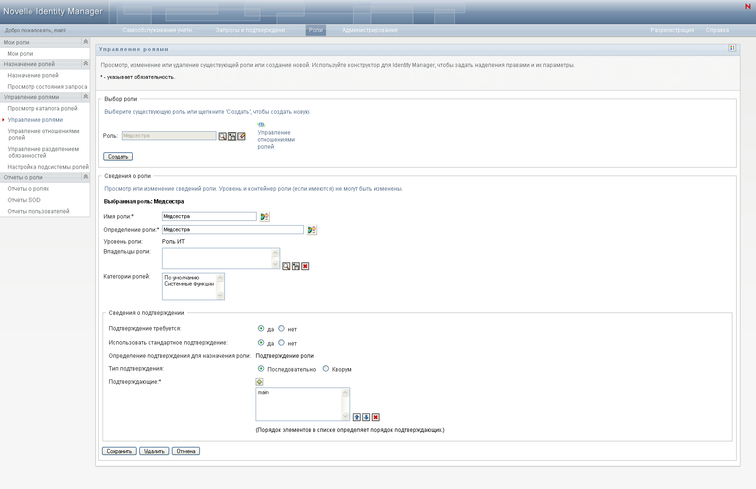Open Назначение ролей sidebar item
Viewport: 756px width, 489px height.
[x=33, y=76]
